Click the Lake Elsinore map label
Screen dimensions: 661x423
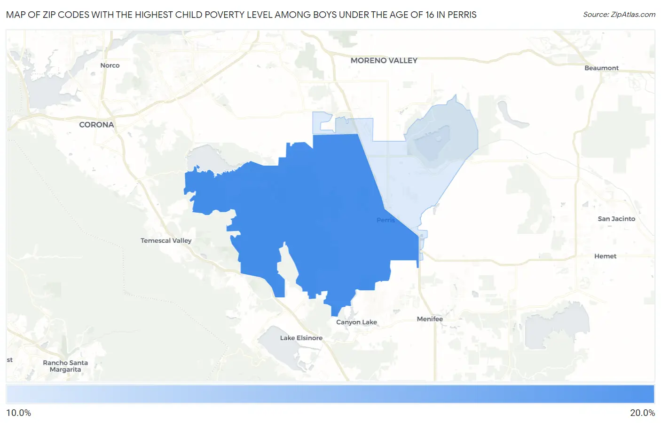(301, 338)
